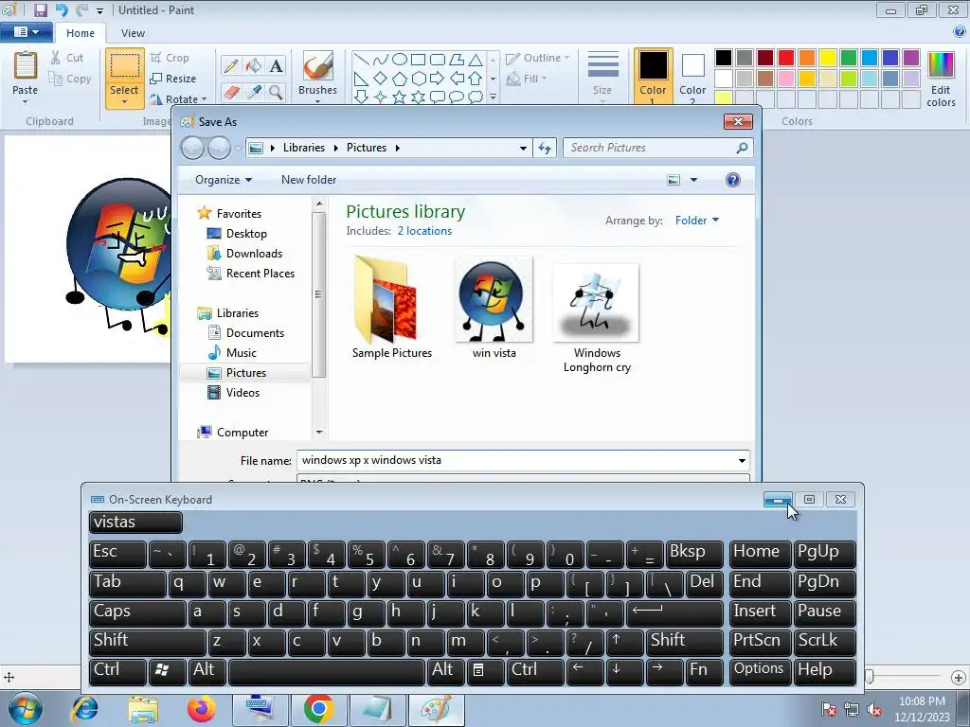
Task: Click the refresh button beside address bar
Action: [x=545, y=148]
